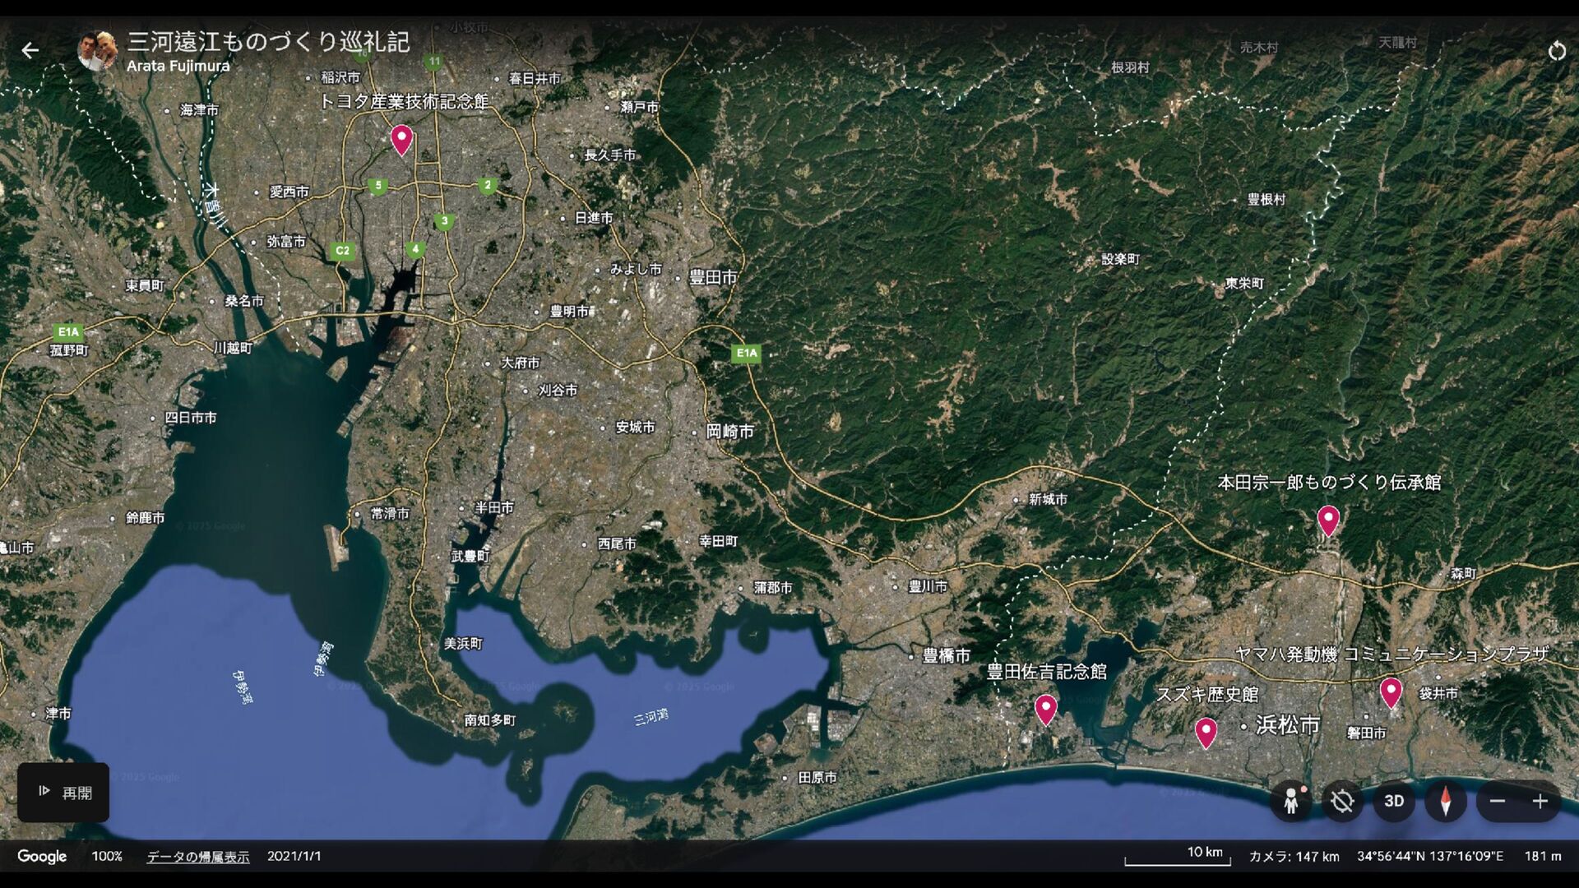Click the imagery date 2021/1/1
1579x888 pixels.
[294, 857]
